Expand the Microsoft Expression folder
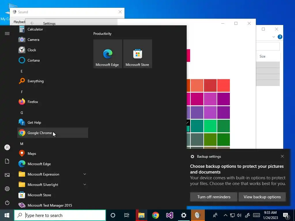The width and height of the screenshot is (295, 221). click(x=53, y=174)
